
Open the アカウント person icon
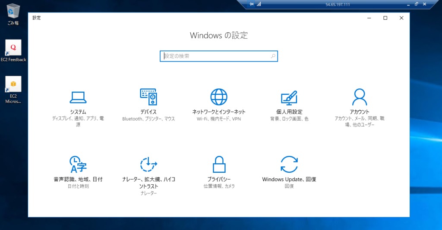click(x=360, y=97)
